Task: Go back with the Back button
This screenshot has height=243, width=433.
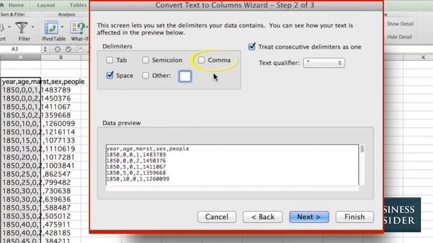Action: pos(263,217)
